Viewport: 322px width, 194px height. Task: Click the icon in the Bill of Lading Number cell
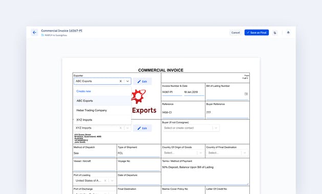(x=246, y=94)
